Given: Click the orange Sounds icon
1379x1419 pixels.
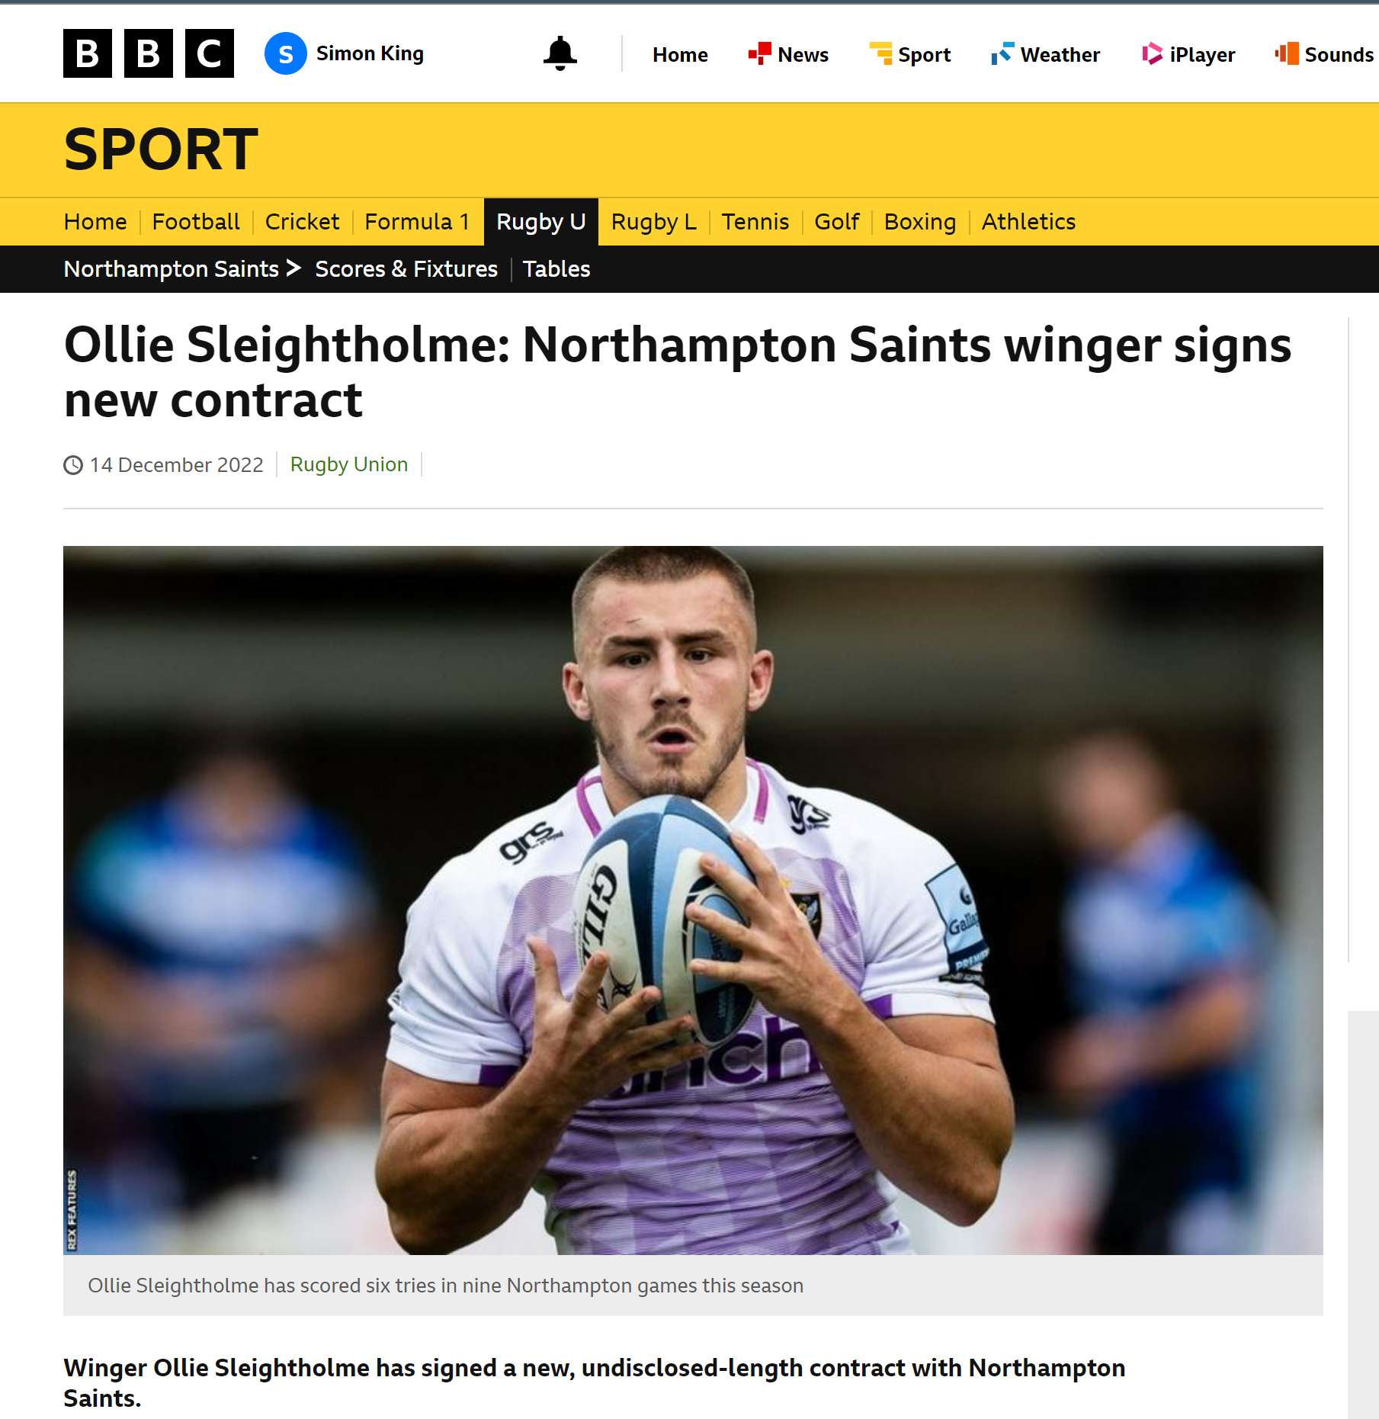Looking at the screenshot, I should click(1287, 54).
